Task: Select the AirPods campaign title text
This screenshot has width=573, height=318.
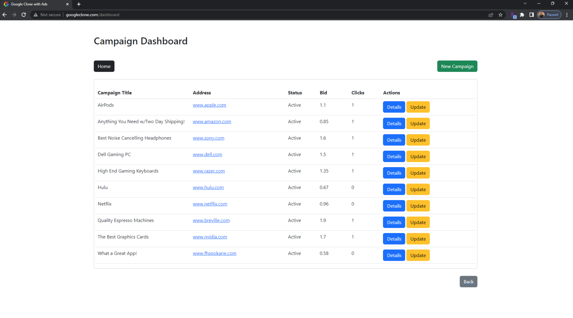Action: [106, 105]
